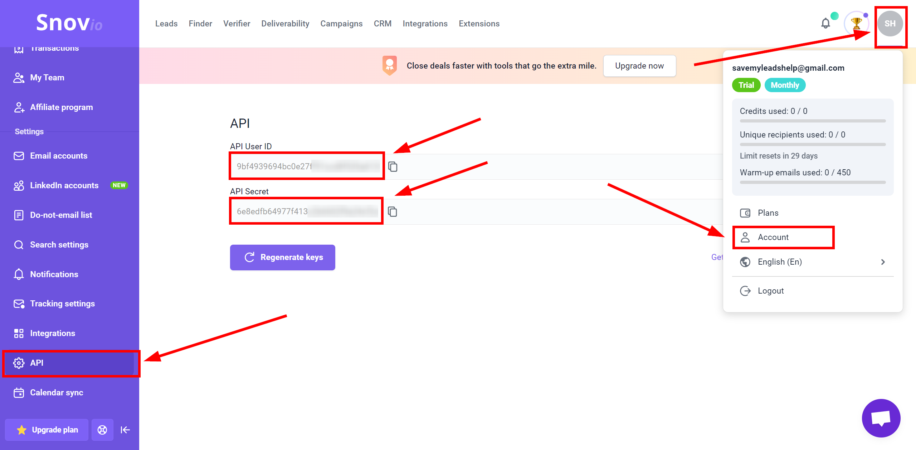Click the Trial plan badge
916x450 pixels.
(746, 85)
